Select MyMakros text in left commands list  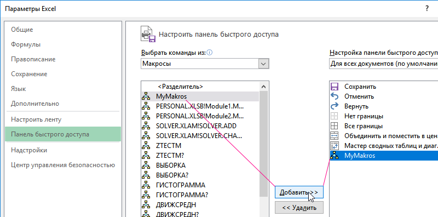click(x=171, y=96)
